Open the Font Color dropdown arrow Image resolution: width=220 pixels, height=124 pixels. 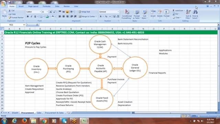pyautogui.click(x=55, y=17)
